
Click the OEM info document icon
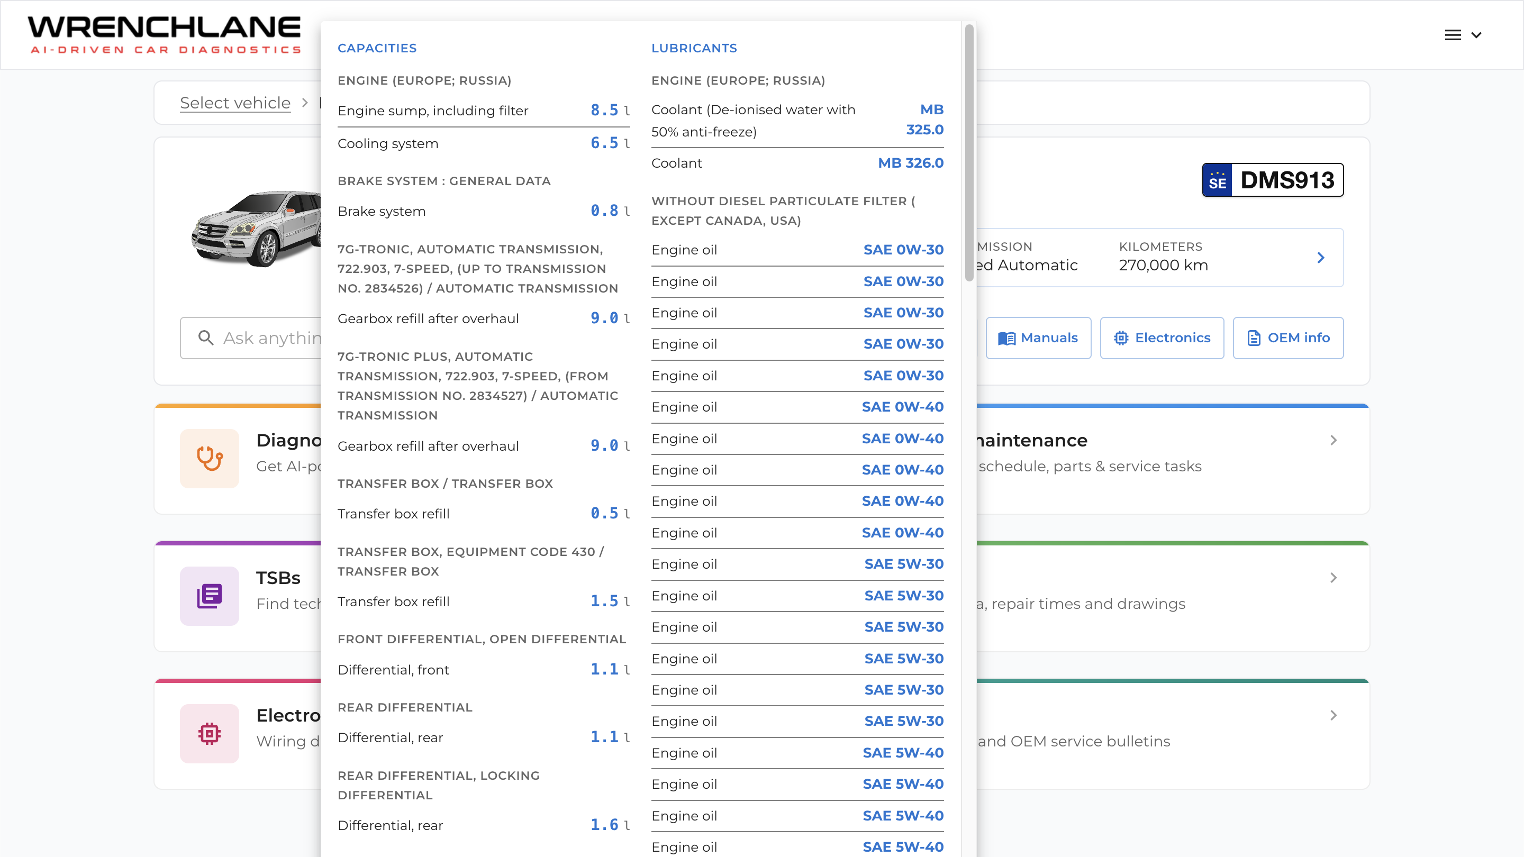tap(1254, 338)
